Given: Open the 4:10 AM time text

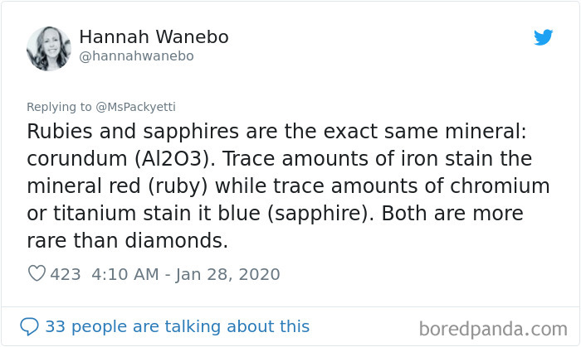Looking at the screenshot, I should [124, 274].
